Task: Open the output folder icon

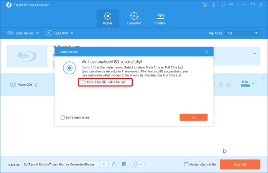Action: pyautogui.click(x=114, y=165)
